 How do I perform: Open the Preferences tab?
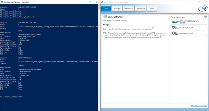(141, 9)
